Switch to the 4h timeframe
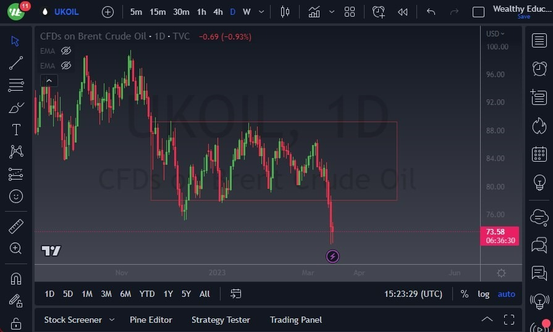The image size is (553, 332). coord(217,12)
